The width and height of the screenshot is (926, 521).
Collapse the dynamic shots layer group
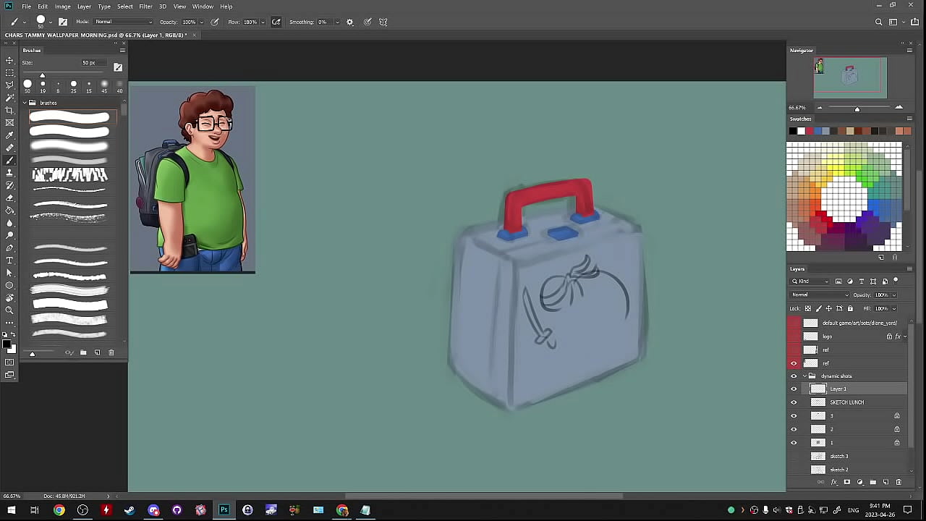coord(804,376)
